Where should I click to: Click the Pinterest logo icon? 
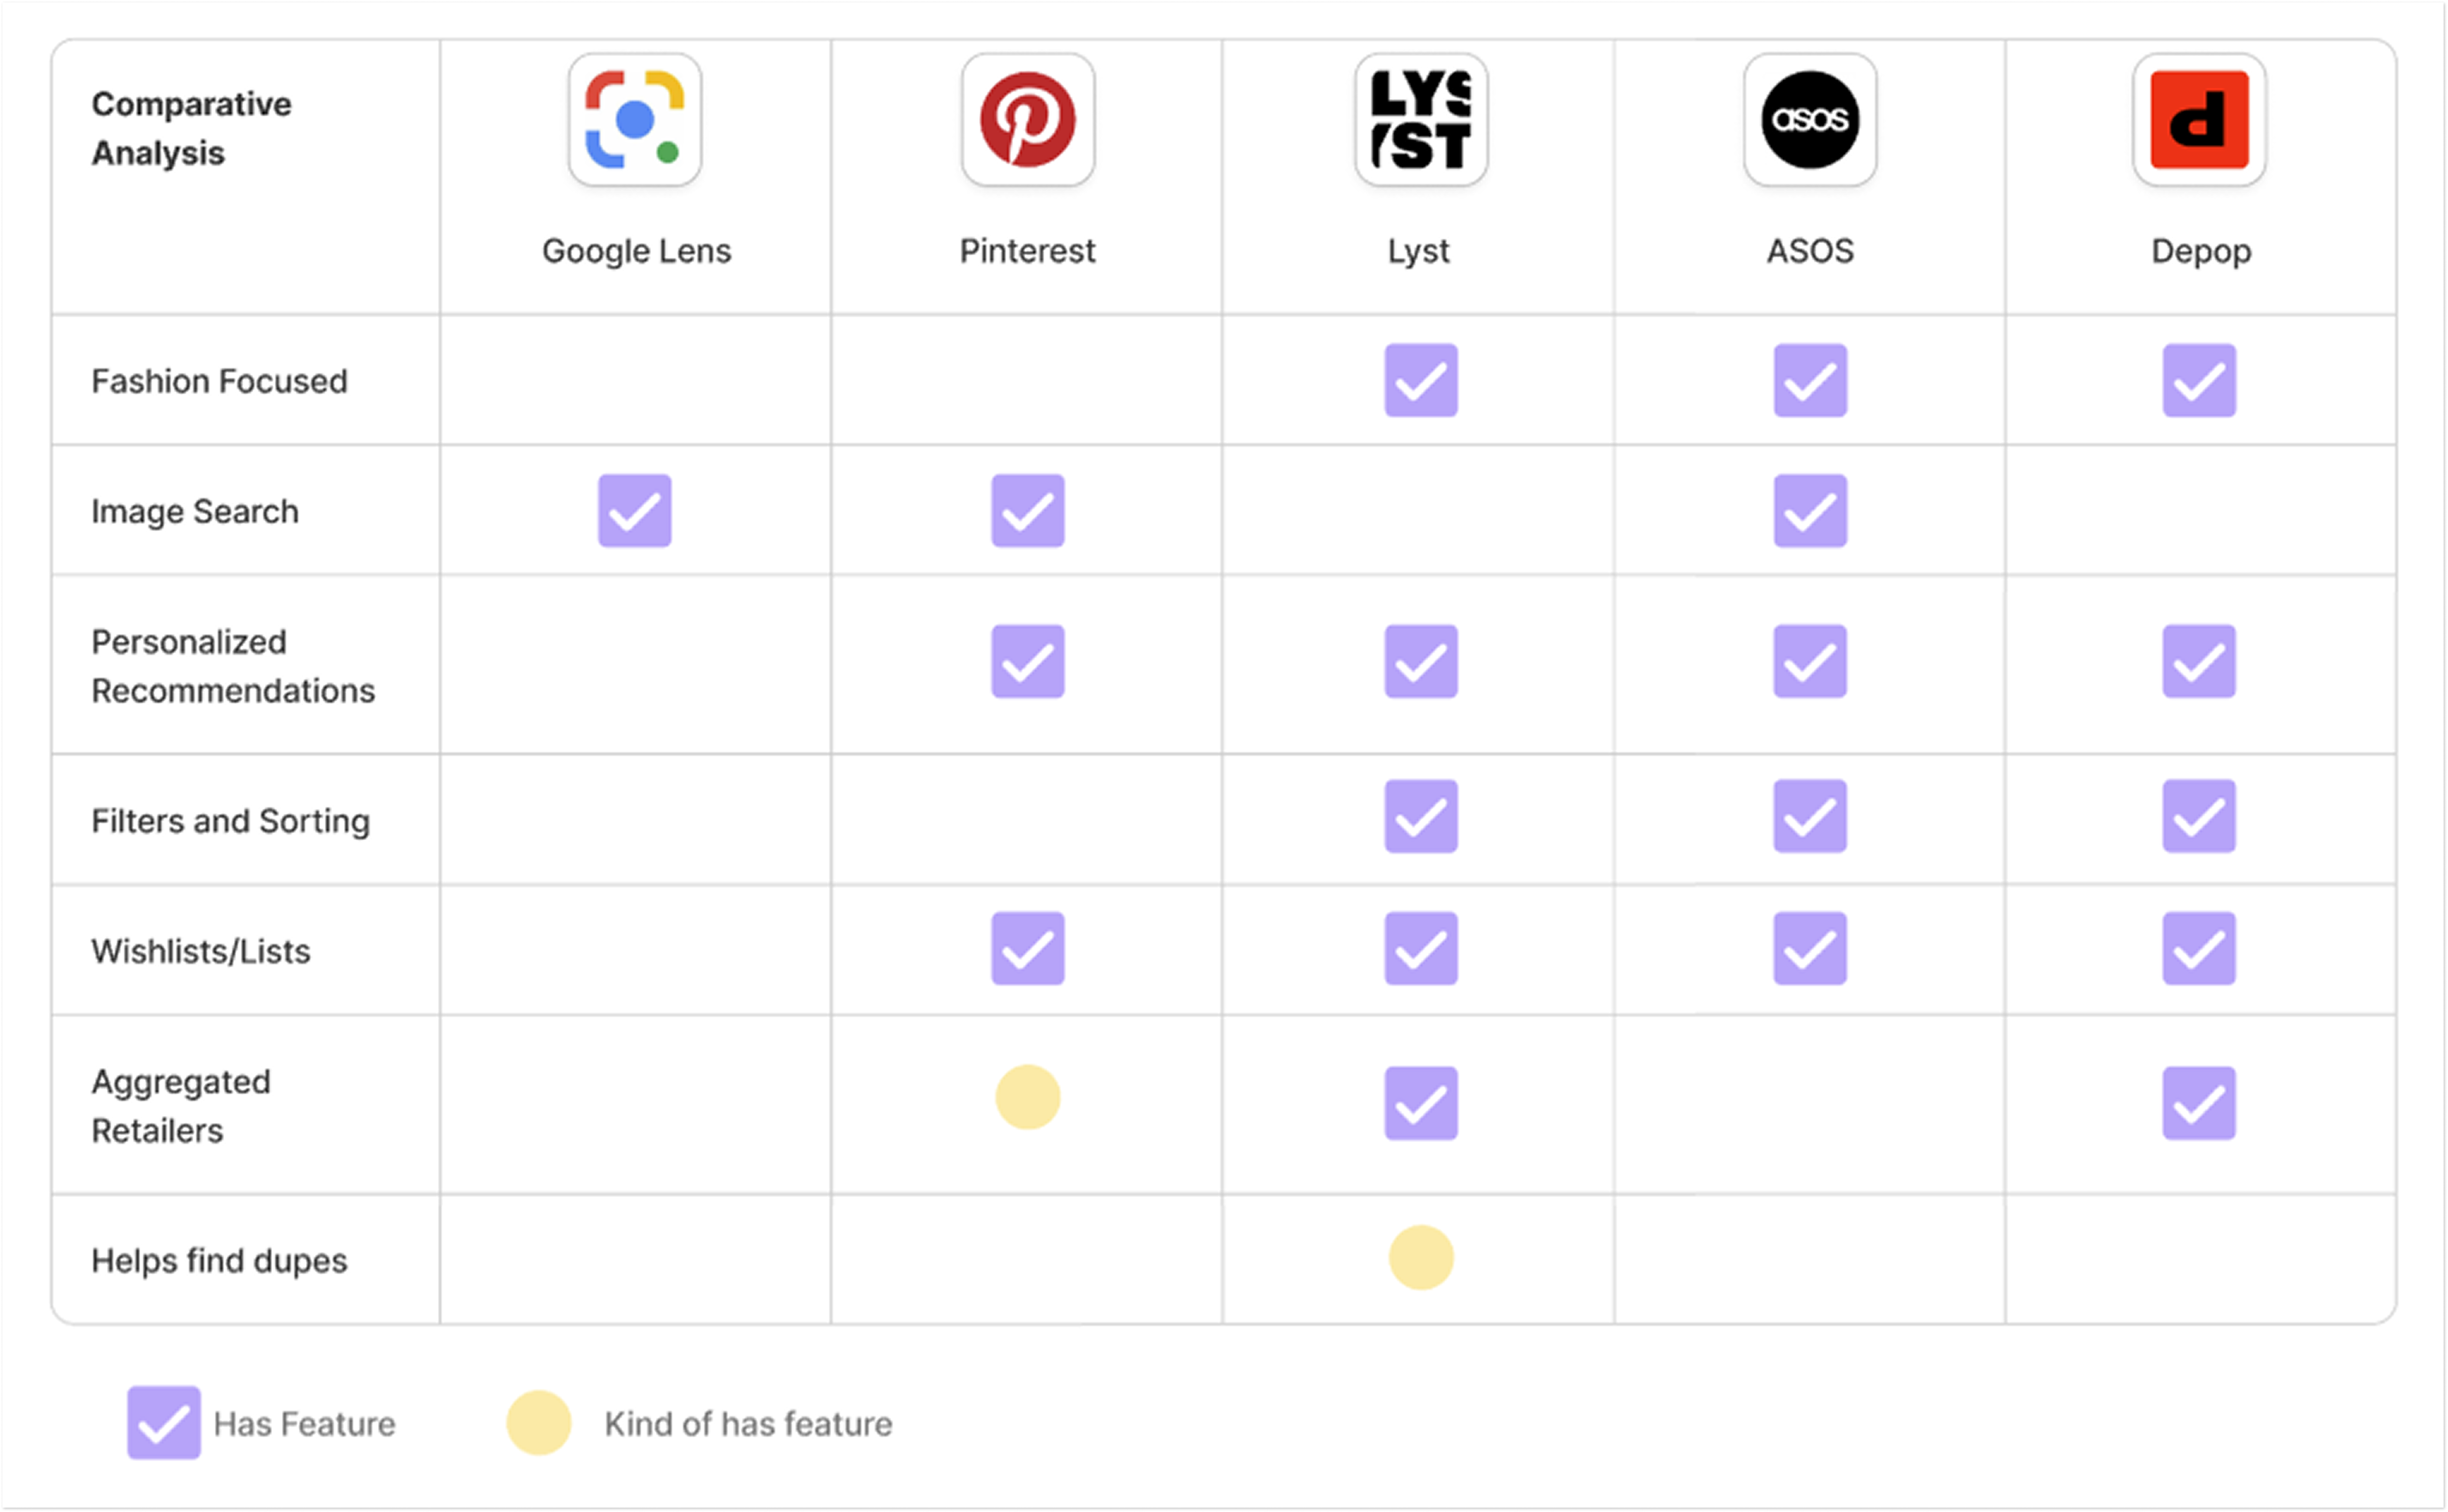coord(1027,120)
